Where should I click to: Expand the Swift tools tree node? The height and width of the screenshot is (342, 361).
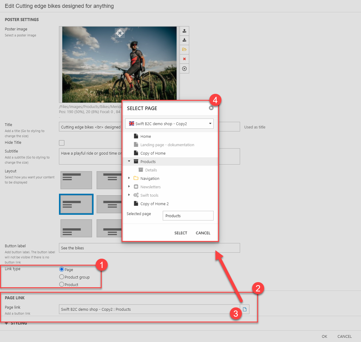click(x=129, y=195)
